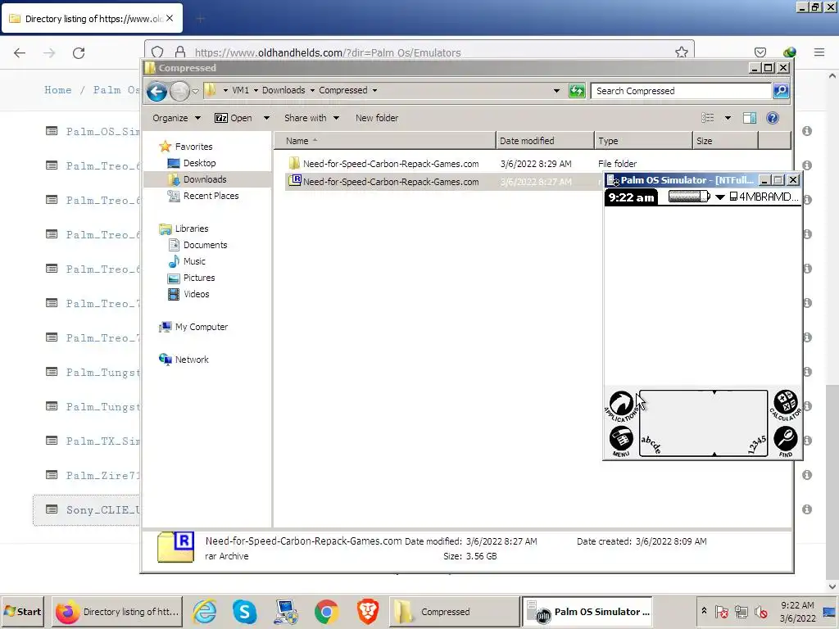
Task: Open Internet Explorer from the taskbar
Action: pos(204,612)
